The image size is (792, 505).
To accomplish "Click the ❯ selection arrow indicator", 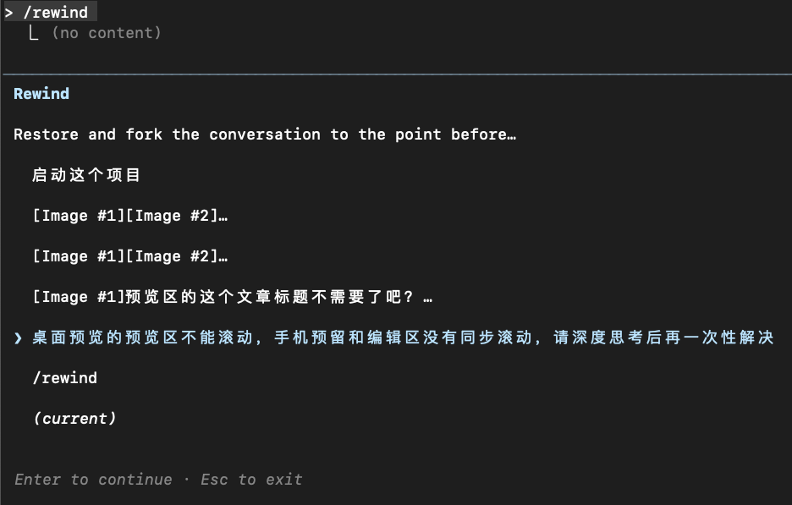I will click(17, 337).
